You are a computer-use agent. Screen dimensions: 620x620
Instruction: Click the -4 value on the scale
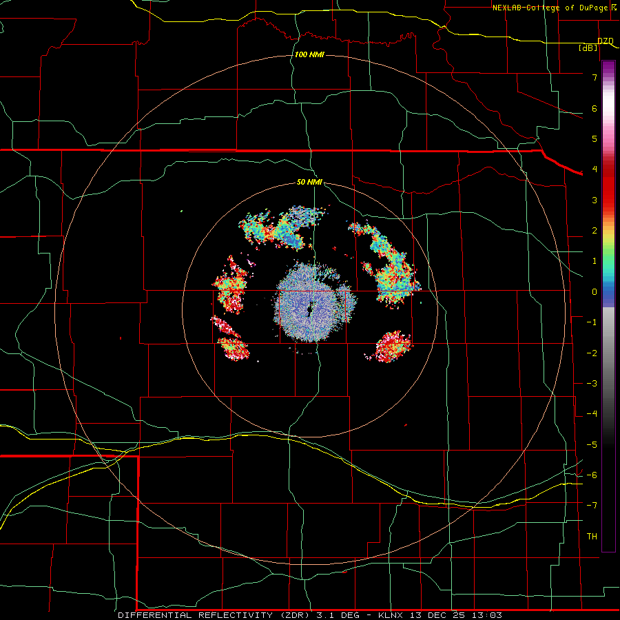point(592,414)
